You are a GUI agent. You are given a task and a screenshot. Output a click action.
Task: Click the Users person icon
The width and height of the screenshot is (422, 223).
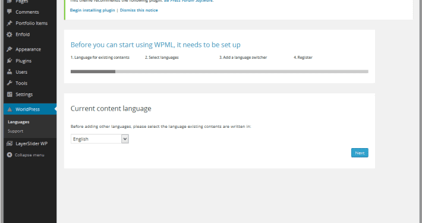pyautogui.click(x=10, y=72)
